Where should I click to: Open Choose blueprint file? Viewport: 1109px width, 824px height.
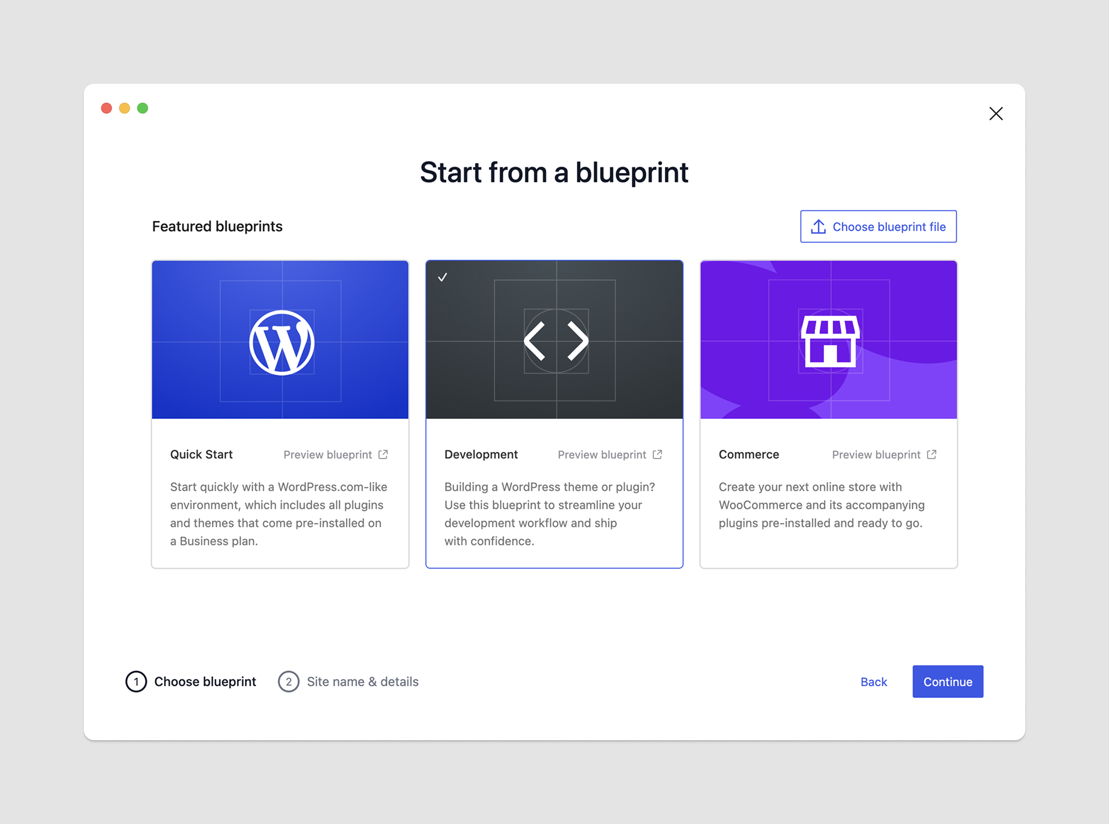878,227
